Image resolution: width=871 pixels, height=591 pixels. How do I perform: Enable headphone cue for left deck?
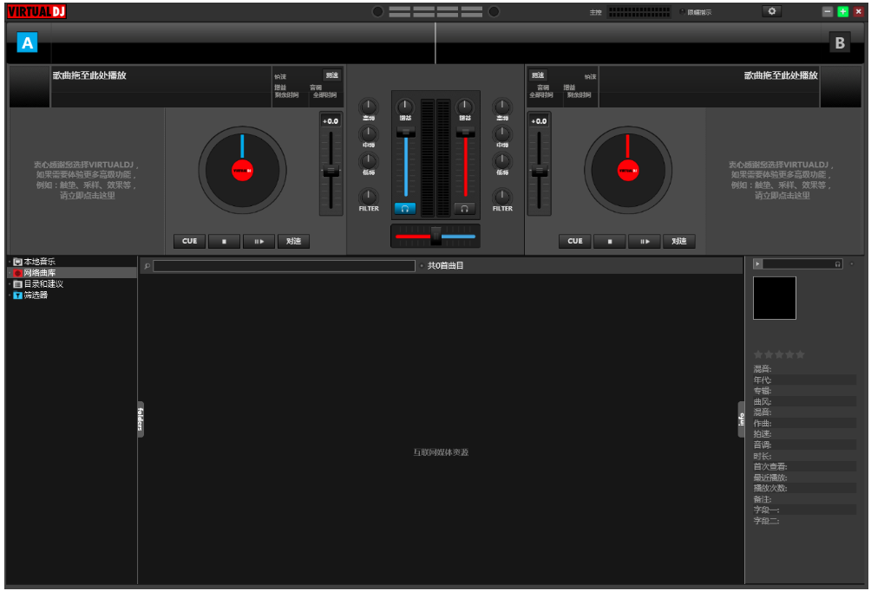pyautogui.click(x=404, y=209)
